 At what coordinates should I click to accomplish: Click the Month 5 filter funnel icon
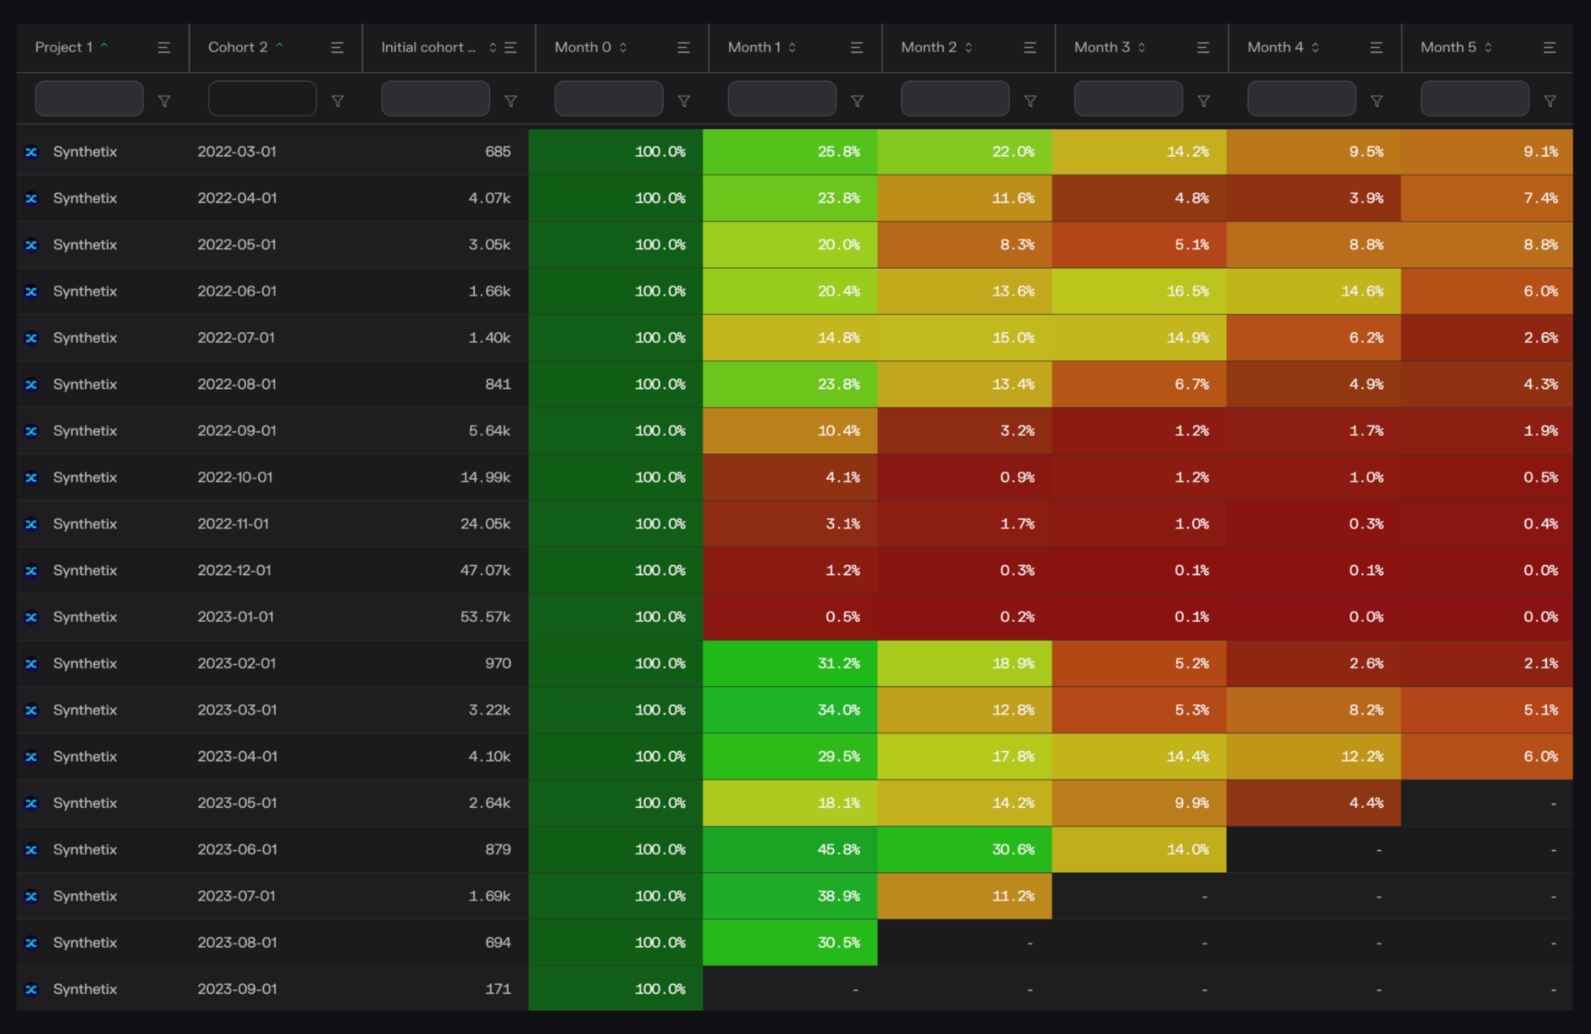1550,101
